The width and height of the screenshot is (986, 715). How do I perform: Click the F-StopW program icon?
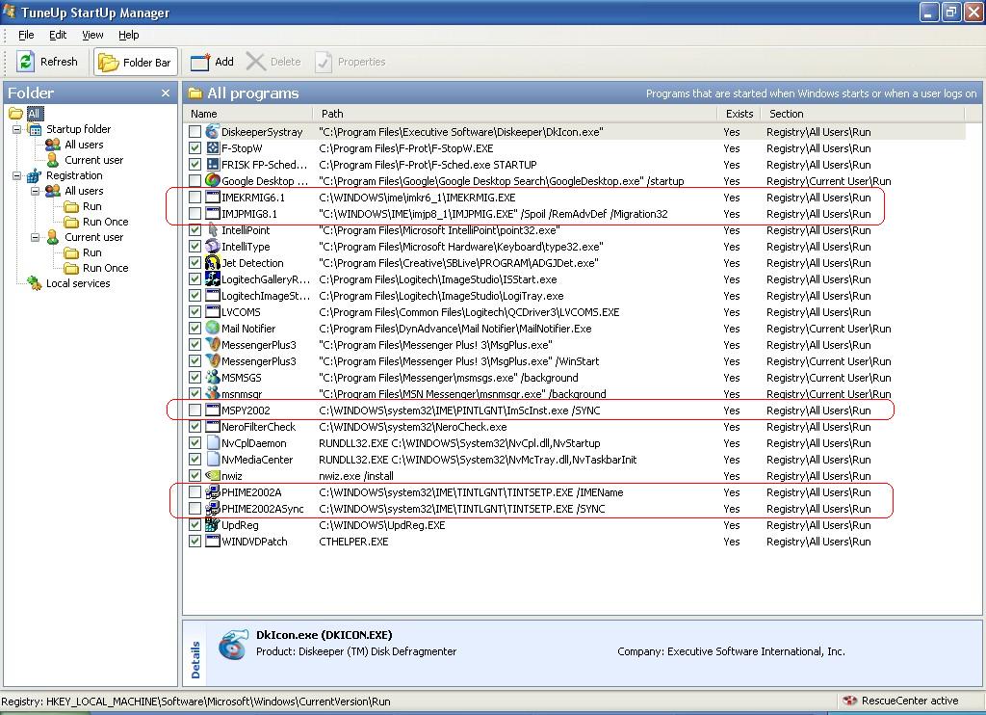click(x=213, y=147)
